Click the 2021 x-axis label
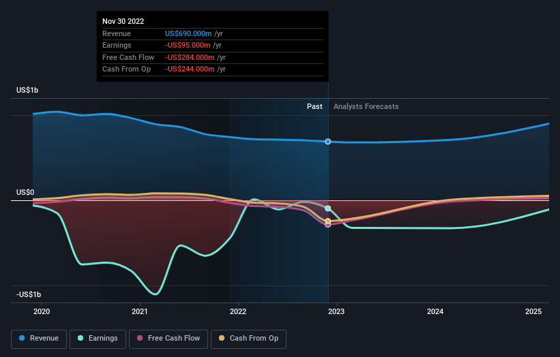Image resolution: width=560 pixels, height=357 pixels. 140,311
